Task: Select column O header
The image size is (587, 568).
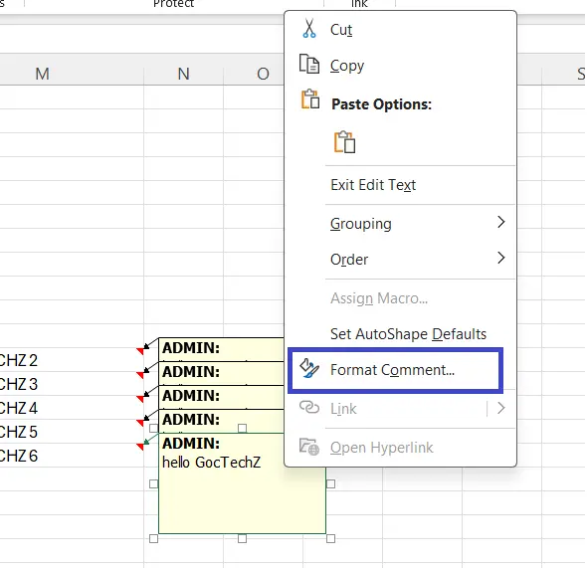Action: point(263,74)
